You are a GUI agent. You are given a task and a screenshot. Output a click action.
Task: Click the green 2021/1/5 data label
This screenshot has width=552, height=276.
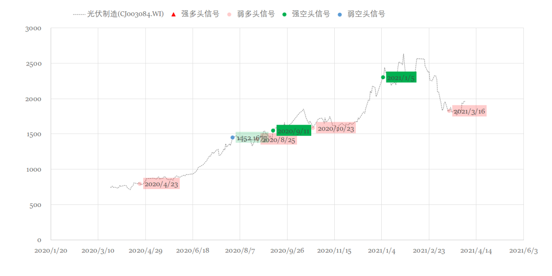[401, 78]
